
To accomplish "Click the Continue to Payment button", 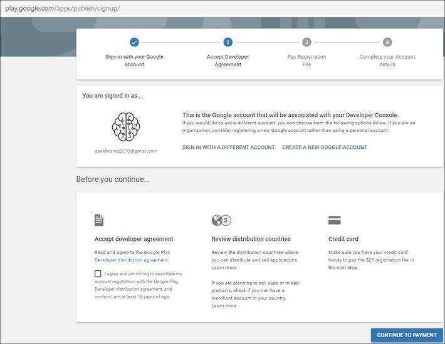I will (406, 335).
